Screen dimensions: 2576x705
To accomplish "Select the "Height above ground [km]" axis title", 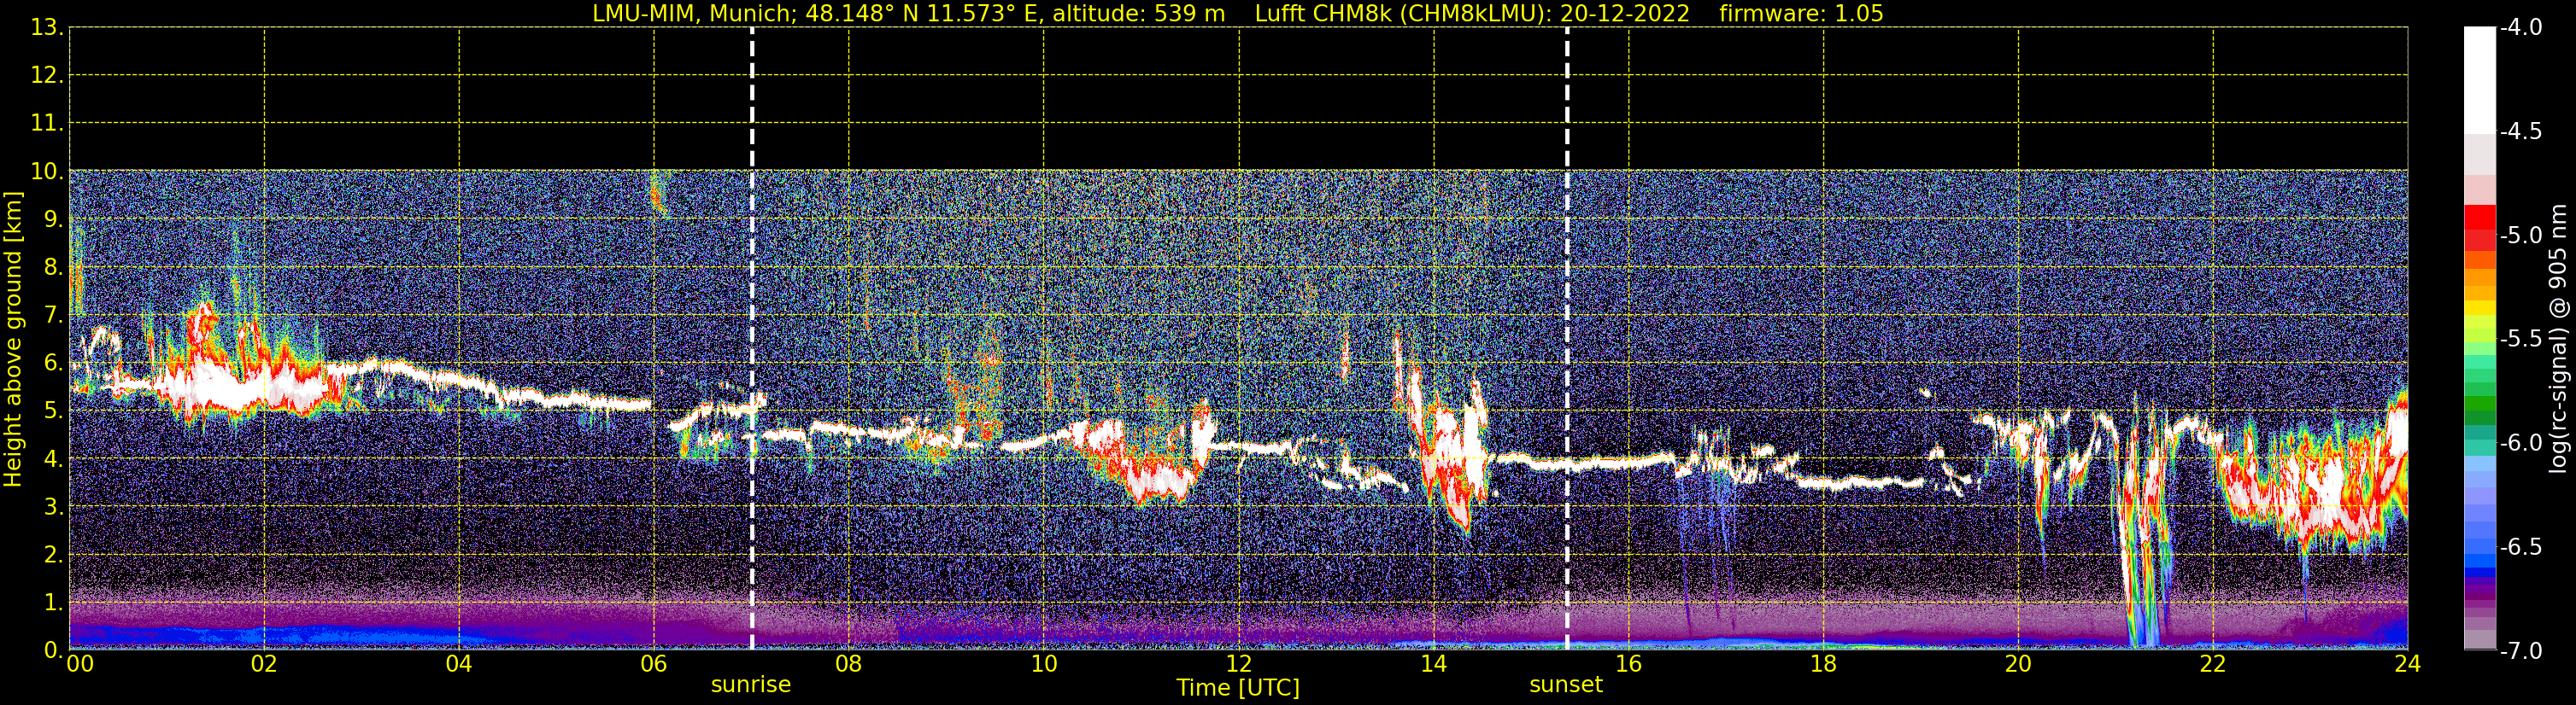I will 12,340.
